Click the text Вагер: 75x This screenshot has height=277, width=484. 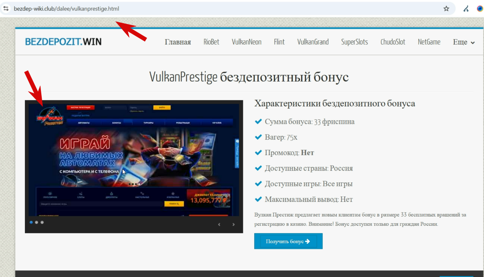point(281,137)
